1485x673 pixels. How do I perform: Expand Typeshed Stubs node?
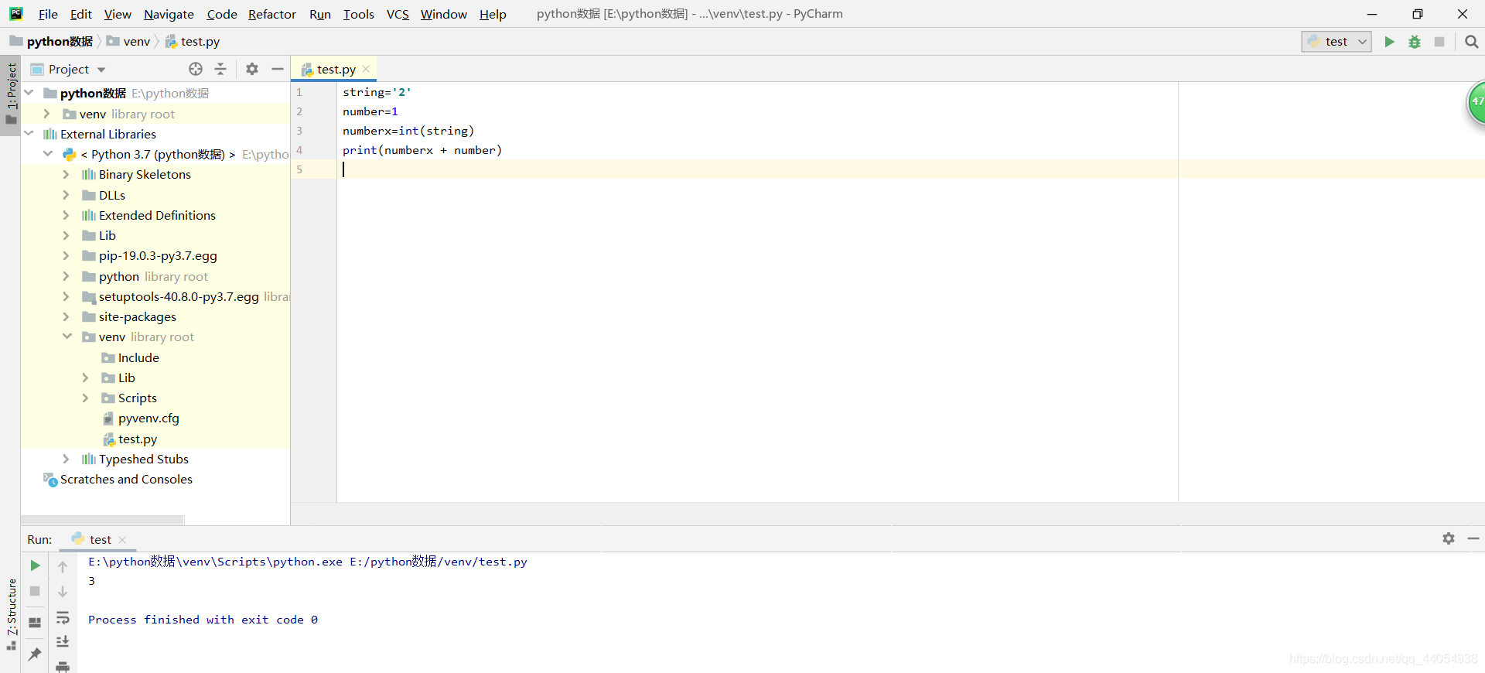67,459
